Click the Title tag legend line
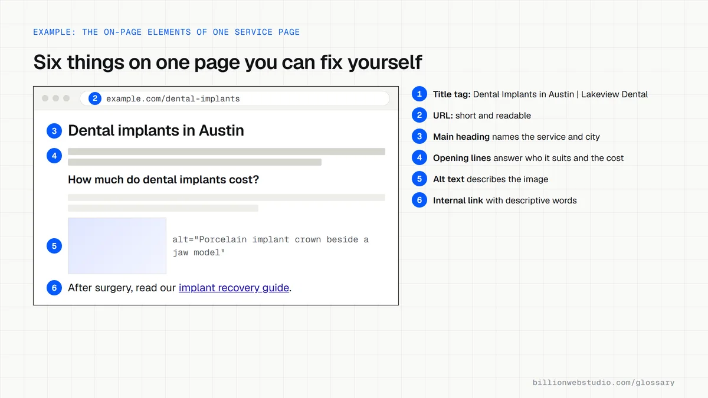This screenshot has height=398, width=708. [x=540, y=94]
